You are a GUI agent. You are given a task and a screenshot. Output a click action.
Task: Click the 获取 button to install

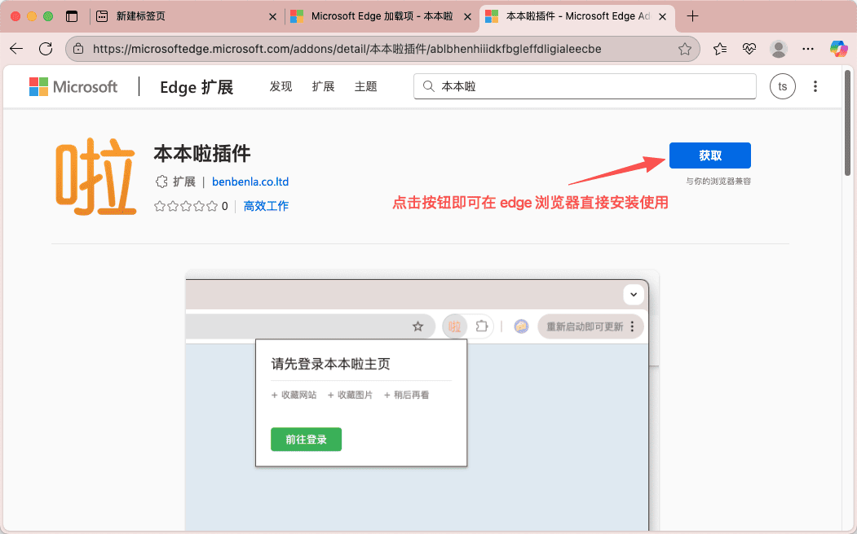pos(709,155)
